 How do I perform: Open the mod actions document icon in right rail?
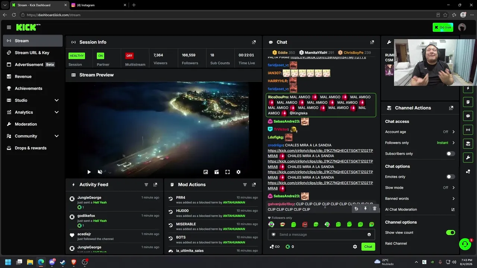[x=468, y=102]
